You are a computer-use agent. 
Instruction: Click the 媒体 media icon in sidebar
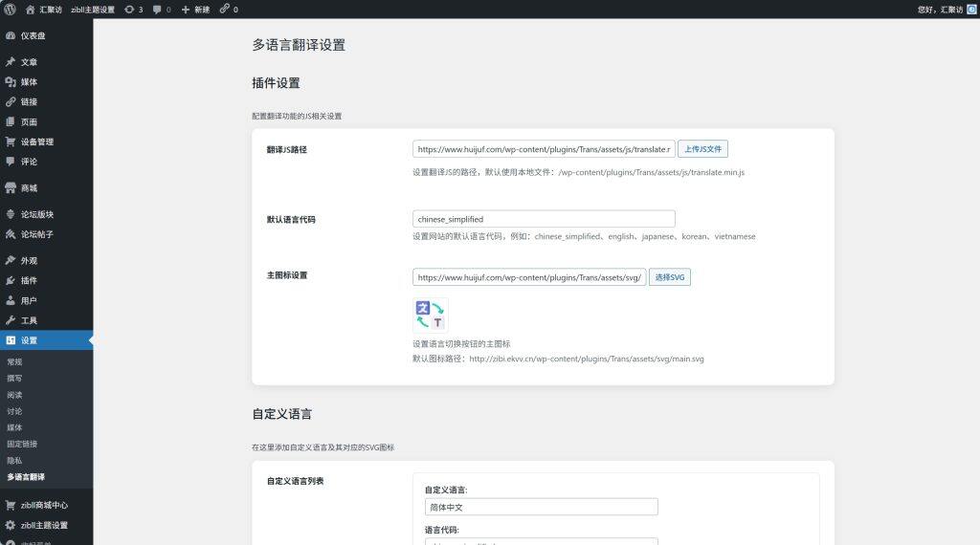coord(11,82)
